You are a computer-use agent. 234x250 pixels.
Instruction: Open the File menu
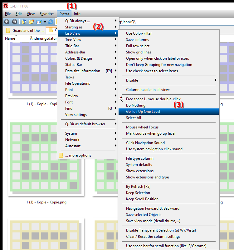8,14
